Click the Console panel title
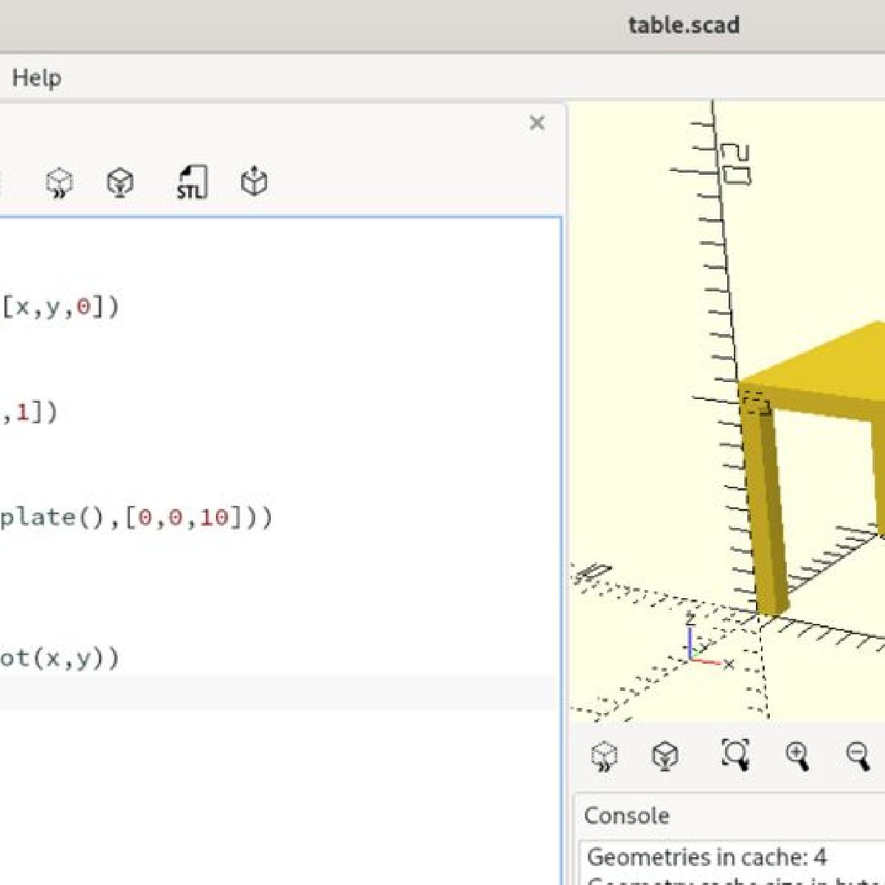The height and width of the screenshot is (885, 885). point(627,816)
